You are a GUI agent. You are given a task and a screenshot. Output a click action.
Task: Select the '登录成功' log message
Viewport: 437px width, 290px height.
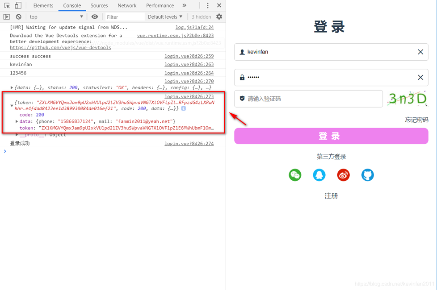pos(20,143)
